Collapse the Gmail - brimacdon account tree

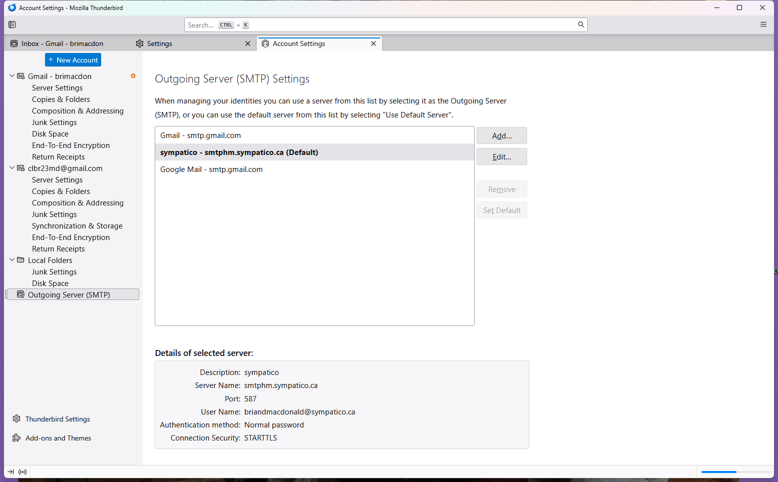[12, 76]
